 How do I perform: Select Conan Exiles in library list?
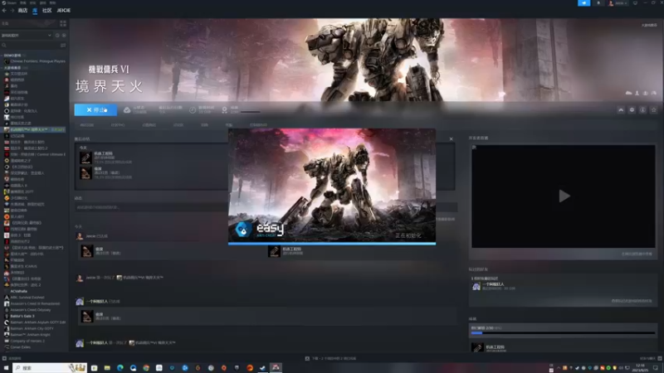(17, 347)
